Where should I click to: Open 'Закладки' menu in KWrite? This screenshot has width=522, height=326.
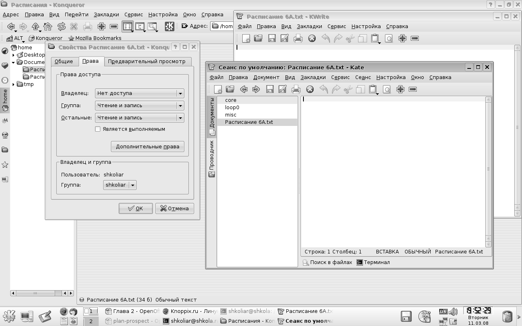pos(309,26)
